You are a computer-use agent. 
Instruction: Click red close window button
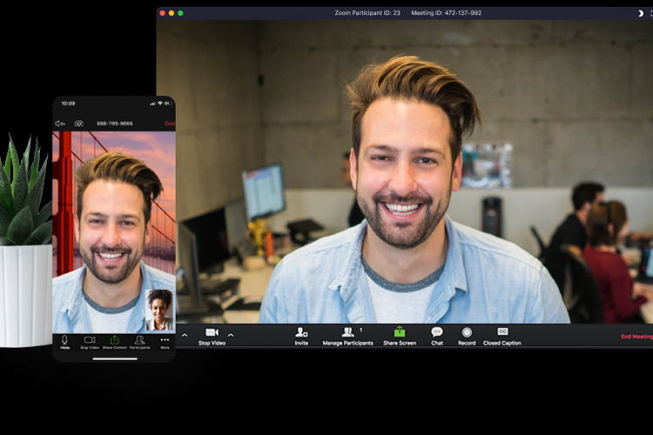[x=163, y=13]
